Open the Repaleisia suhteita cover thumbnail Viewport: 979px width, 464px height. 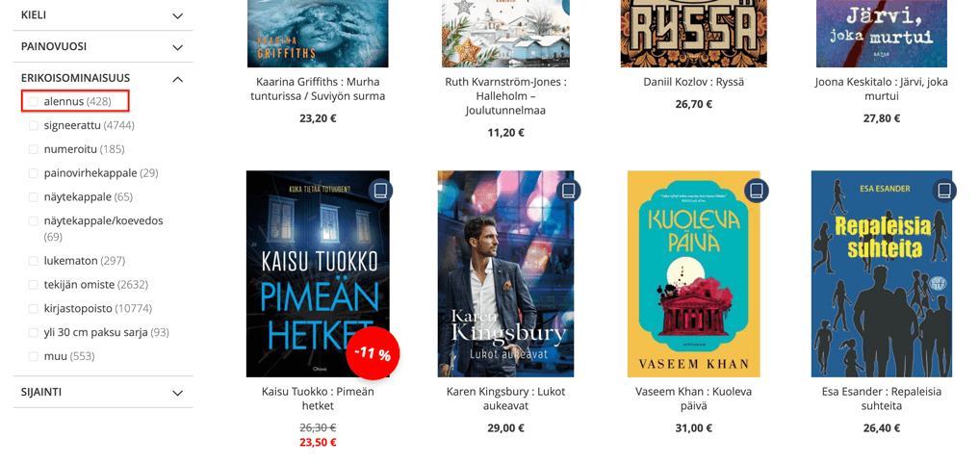882,274
